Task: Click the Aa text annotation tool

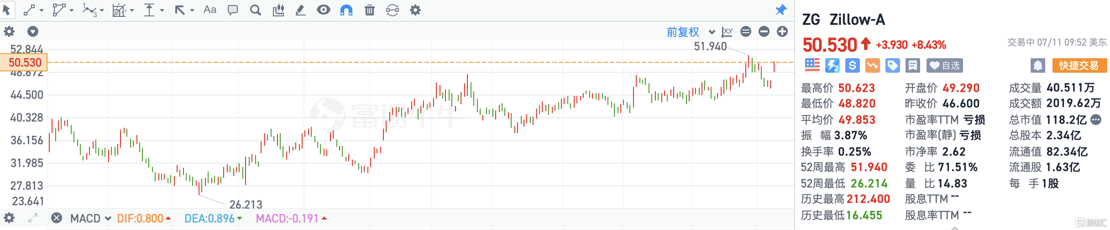Action: (x=209, y=10)
